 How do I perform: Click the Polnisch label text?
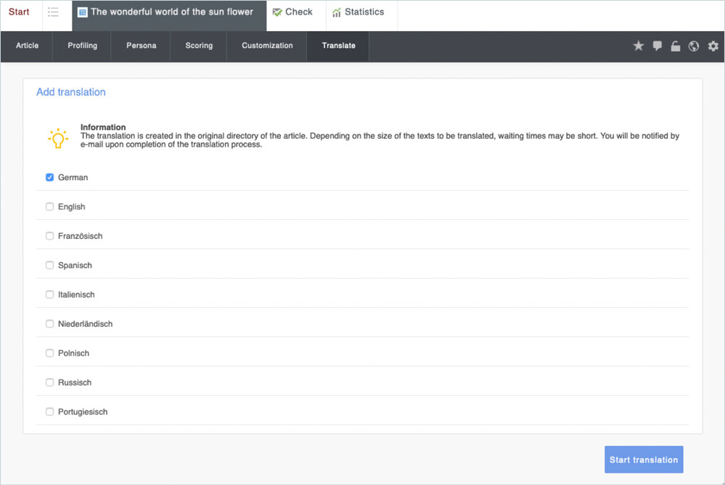[x=73, y=354]
